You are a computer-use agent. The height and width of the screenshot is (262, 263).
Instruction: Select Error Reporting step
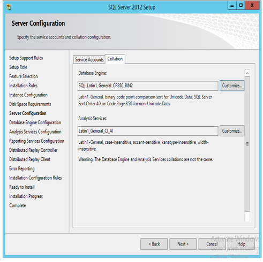click(22, 168)
